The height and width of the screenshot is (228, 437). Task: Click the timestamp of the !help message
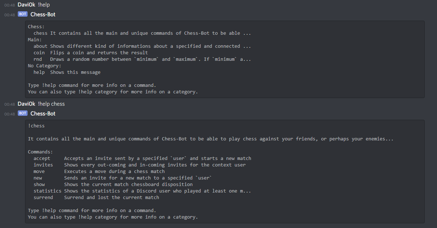(x=9, y=5)
